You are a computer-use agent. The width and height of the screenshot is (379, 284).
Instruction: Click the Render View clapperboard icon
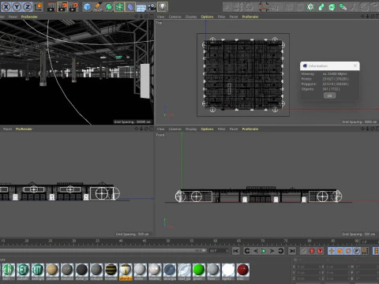point(51,7)
